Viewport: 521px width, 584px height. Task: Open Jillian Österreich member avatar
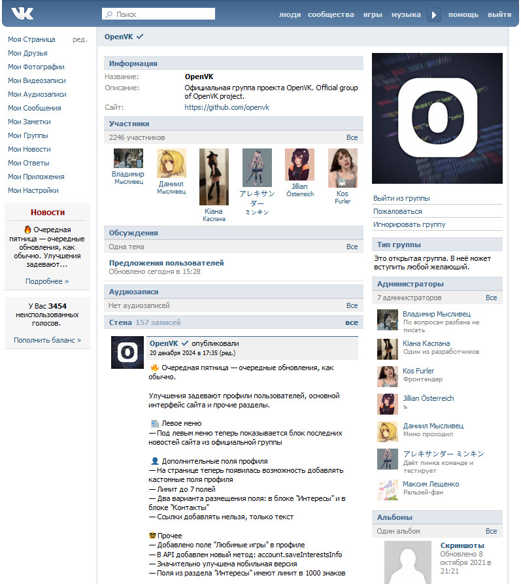pos(300,164)
